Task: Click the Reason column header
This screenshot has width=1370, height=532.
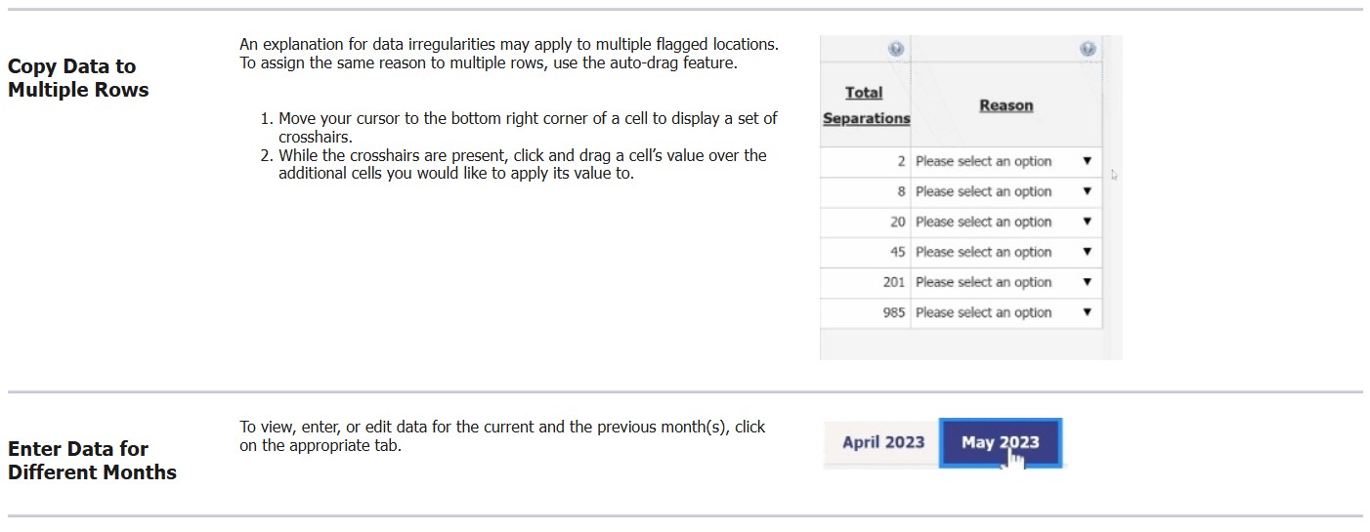Action: tap(1006, 105)
